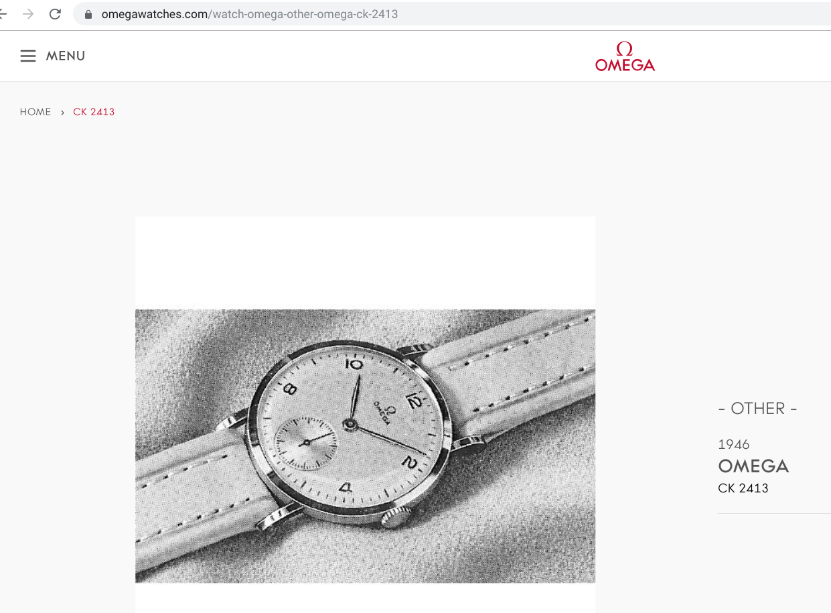Click the "- OTHER -" collection label

point(757,409)
